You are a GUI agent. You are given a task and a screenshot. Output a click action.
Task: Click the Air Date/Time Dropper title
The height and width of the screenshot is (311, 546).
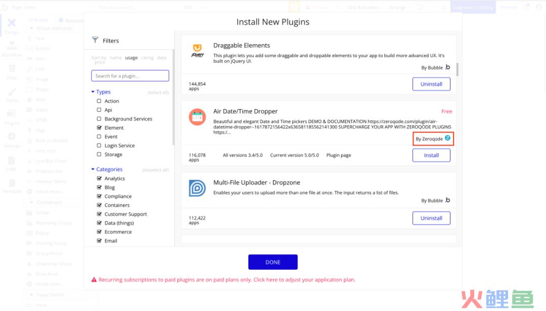click(245, 111)
